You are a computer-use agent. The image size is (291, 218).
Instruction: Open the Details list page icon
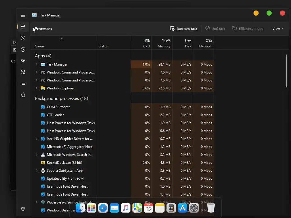tap(23, 83)
